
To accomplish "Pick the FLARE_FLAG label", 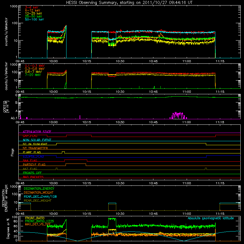I will point(32,152).
